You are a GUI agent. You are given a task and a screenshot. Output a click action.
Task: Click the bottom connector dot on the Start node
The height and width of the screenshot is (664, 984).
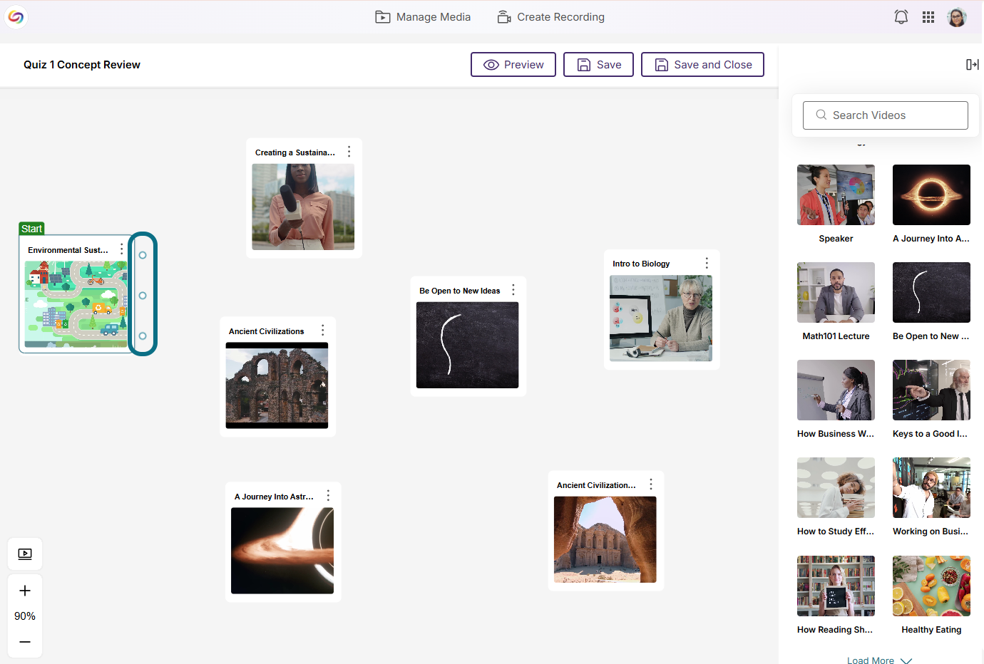pos(143,336)
